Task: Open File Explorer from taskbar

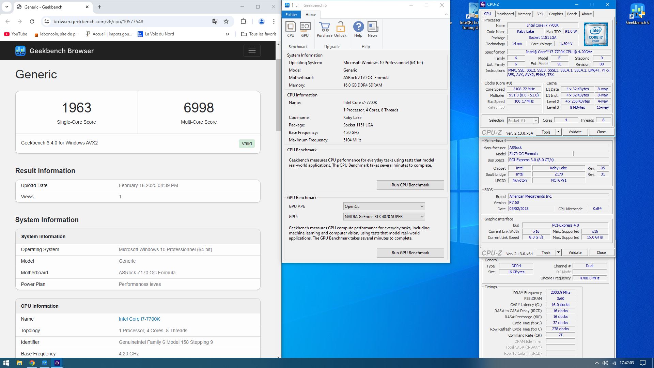Action: tap(19, 363)
